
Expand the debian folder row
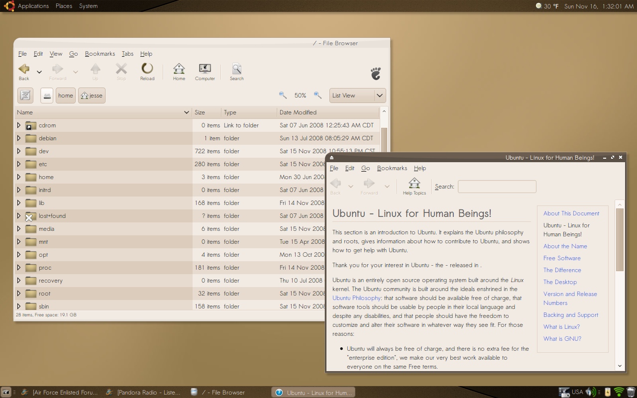tap(19, 138)
